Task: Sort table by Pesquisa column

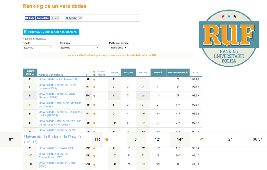Action: 128,72
